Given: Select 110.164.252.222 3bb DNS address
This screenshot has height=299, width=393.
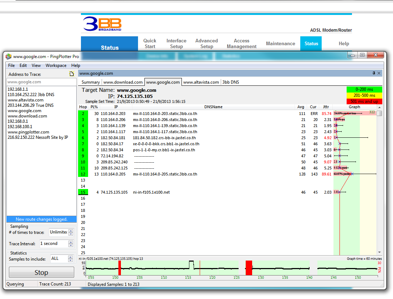Looking at the screenshot, I should click(31, 95).
